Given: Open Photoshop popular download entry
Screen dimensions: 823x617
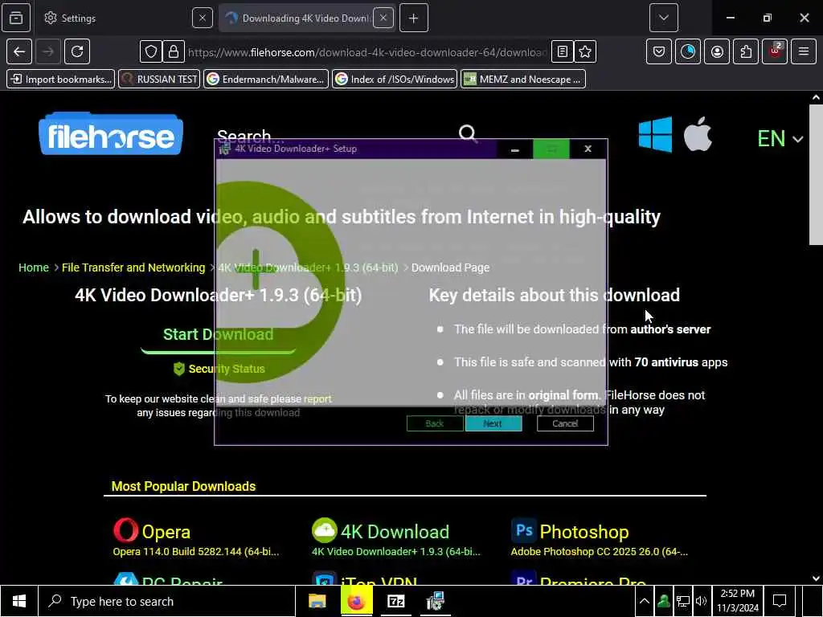Looking at the screenshot, I should coord(584,532).
